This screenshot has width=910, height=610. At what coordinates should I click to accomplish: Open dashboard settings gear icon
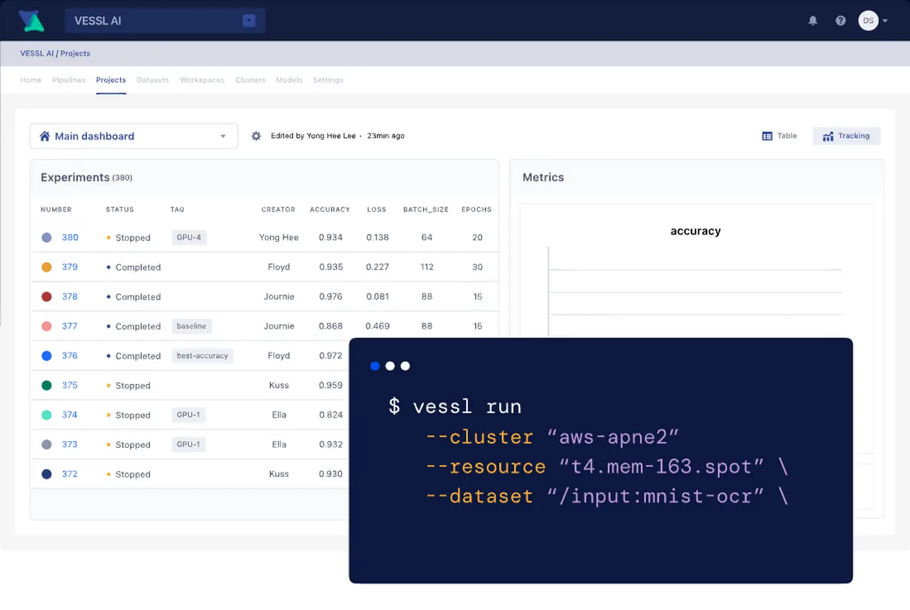pos(256,136)
